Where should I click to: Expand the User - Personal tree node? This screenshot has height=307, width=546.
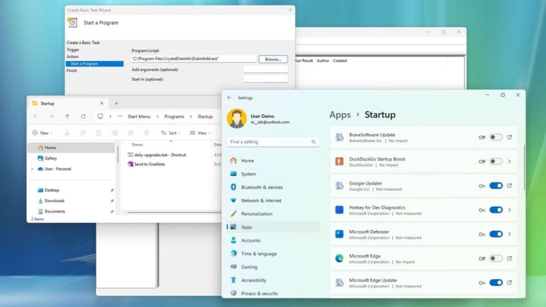(x=32, y=169)
